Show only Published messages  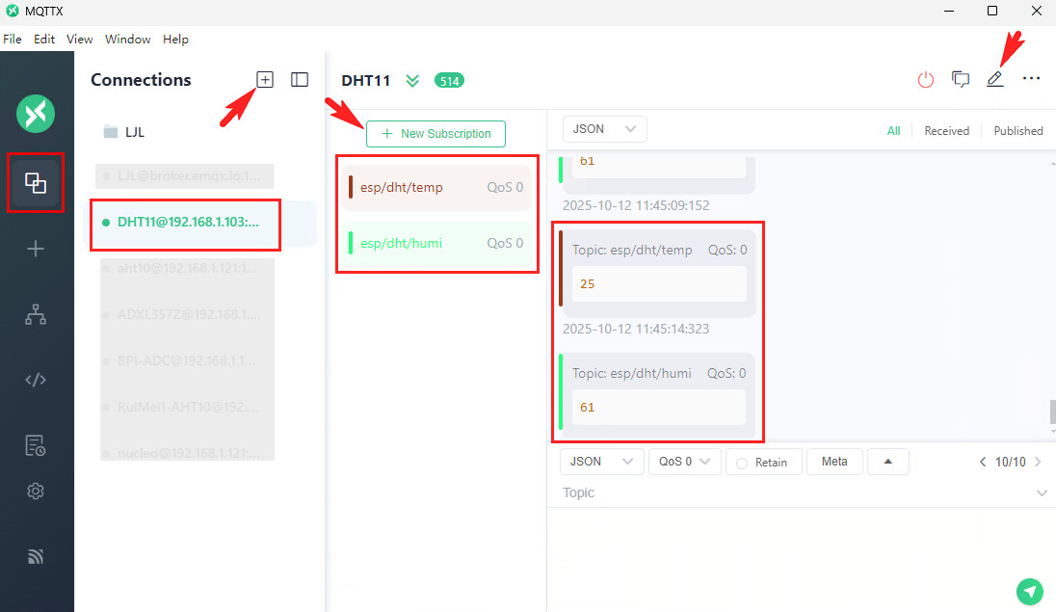[x=1018, y=131]
